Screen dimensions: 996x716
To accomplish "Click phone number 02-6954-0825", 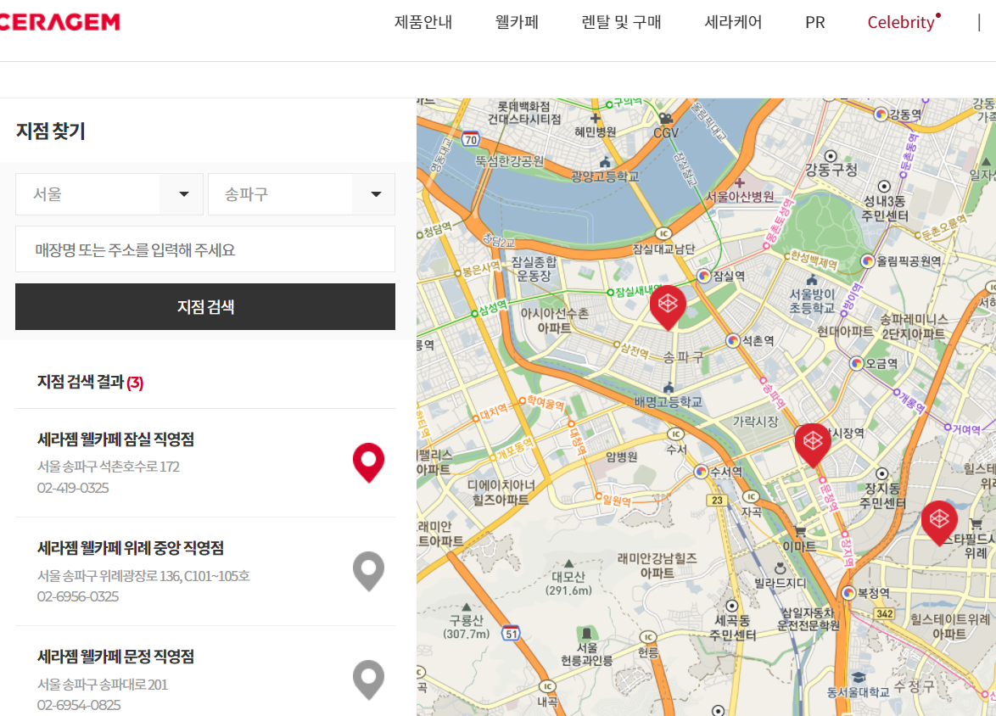I will click(79, 705).
